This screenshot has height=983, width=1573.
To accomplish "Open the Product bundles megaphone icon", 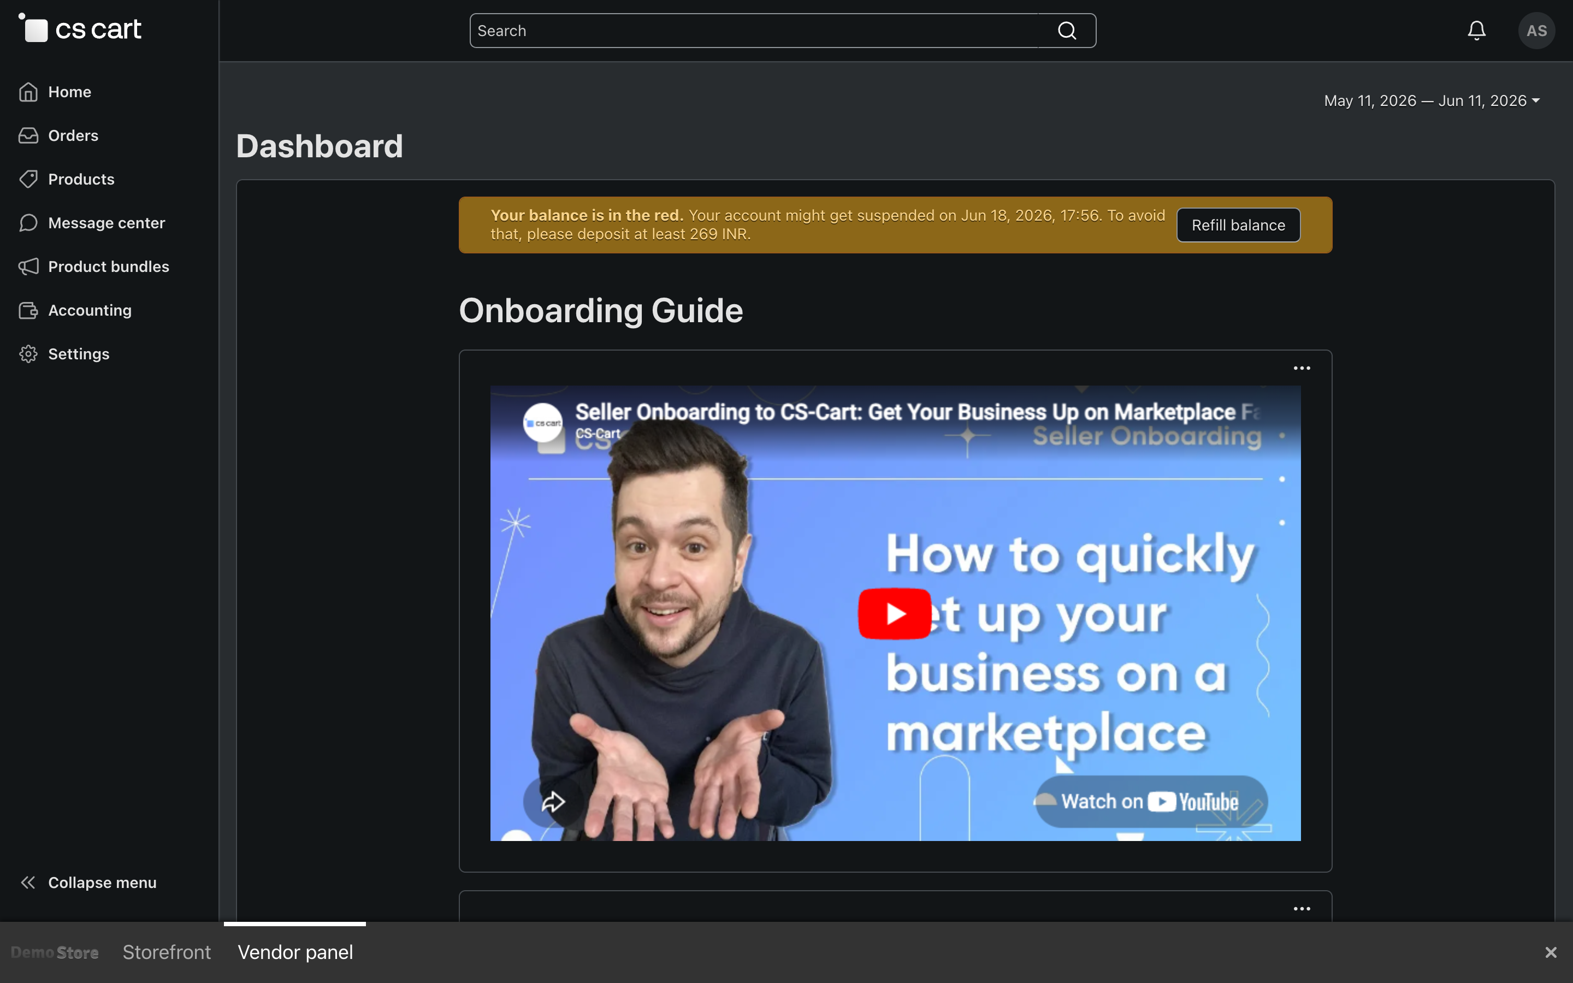I will (x=28, y=266).
